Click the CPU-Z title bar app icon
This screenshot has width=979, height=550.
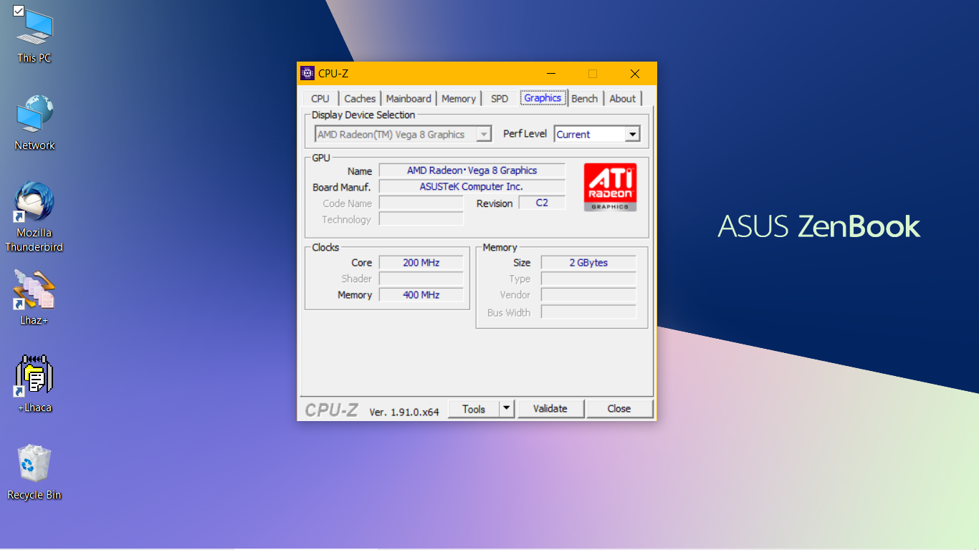click(x=307, y=73)
